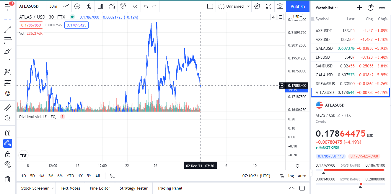Redo the chart action
Image resolution: width=391 pixels, height=194 pixels.
(154, 6)
